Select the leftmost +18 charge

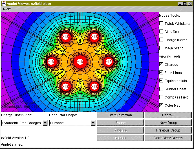click(51, 62)
